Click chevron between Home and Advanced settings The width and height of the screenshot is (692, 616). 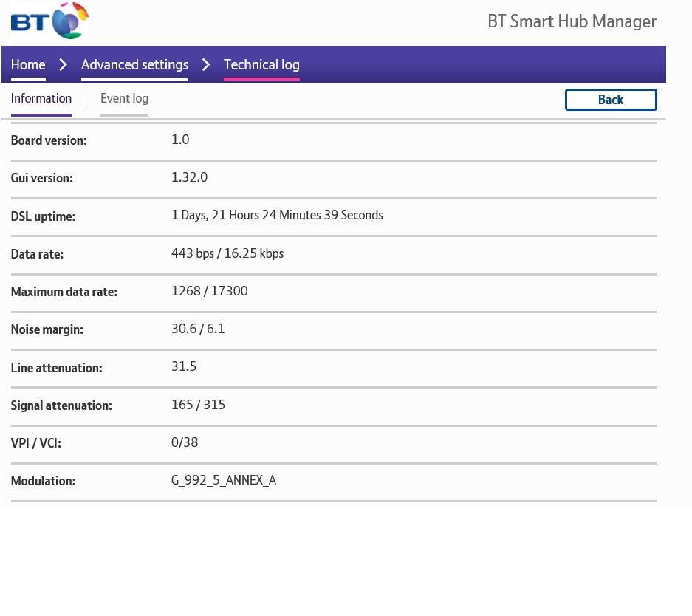63,65
